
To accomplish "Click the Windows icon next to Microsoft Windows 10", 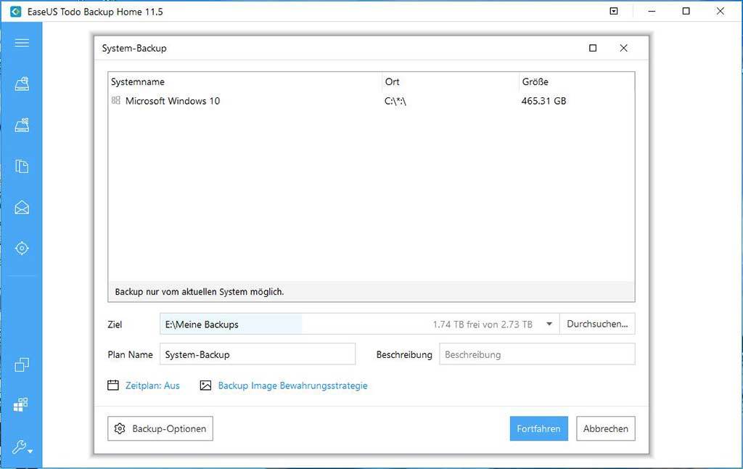I will point(115,100).
